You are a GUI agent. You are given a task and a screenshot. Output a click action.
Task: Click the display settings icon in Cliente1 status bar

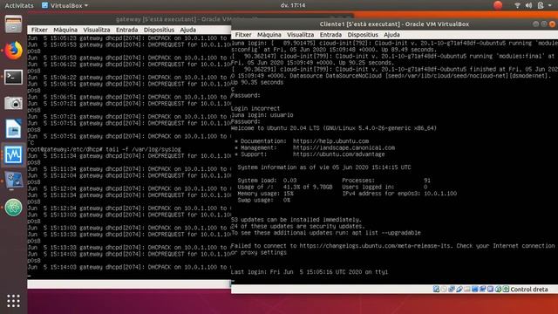point(474,289)
